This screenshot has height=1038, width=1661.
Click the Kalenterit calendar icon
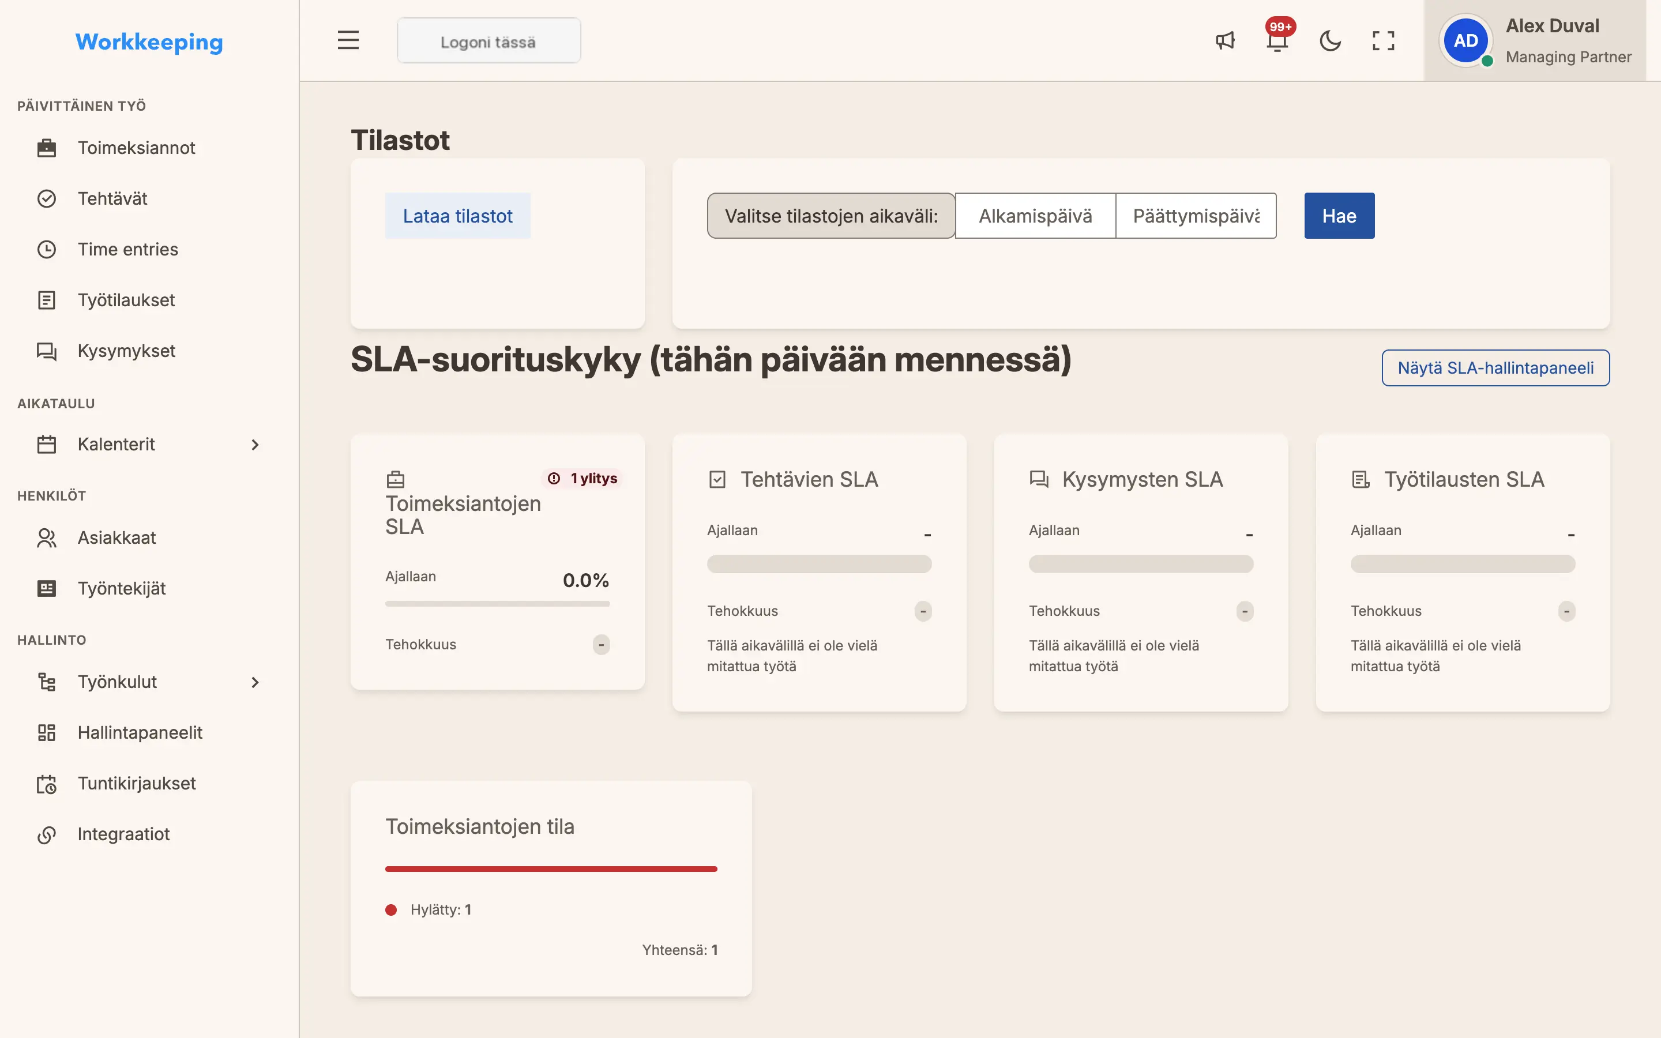coord(47,444)
